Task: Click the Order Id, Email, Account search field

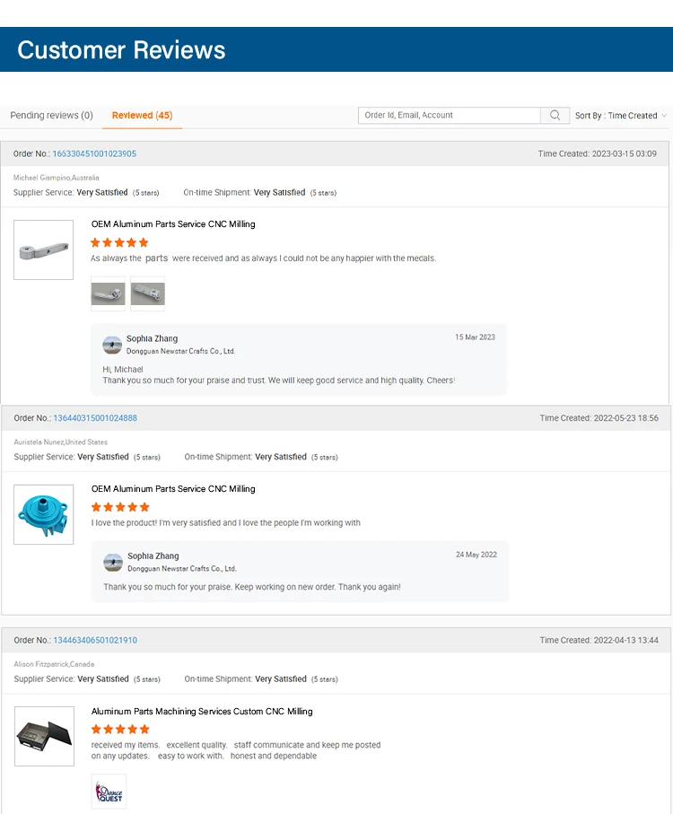Action: point(449,116)
